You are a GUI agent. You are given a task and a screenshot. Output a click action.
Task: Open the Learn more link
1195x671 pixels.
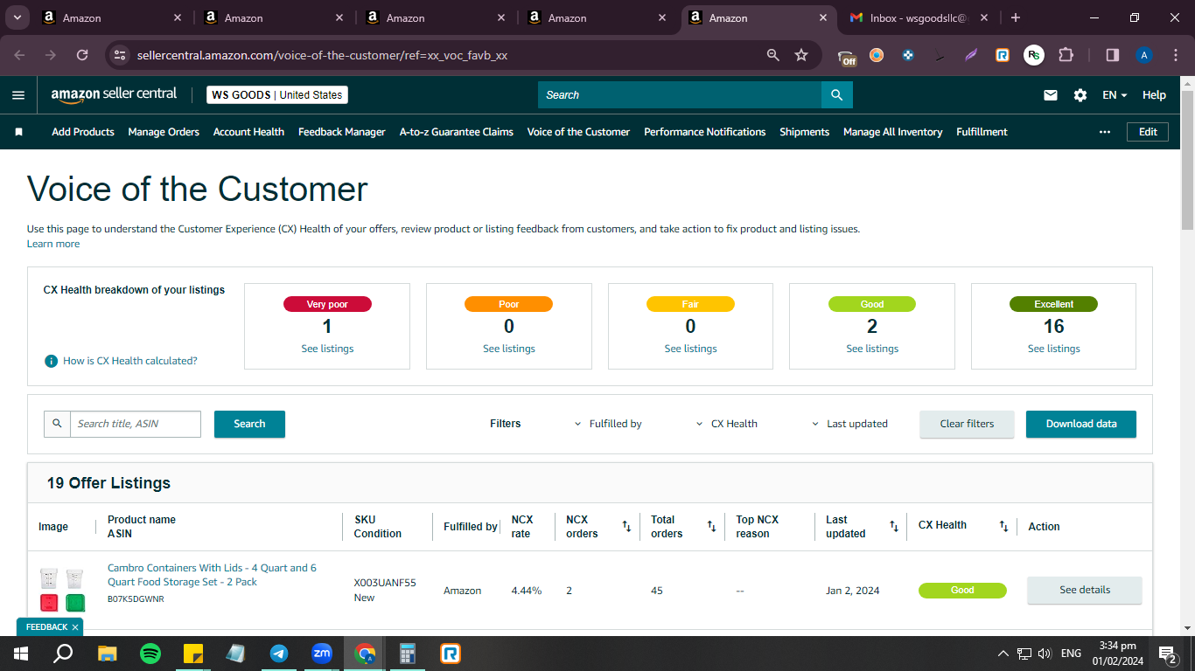point(53,244)
